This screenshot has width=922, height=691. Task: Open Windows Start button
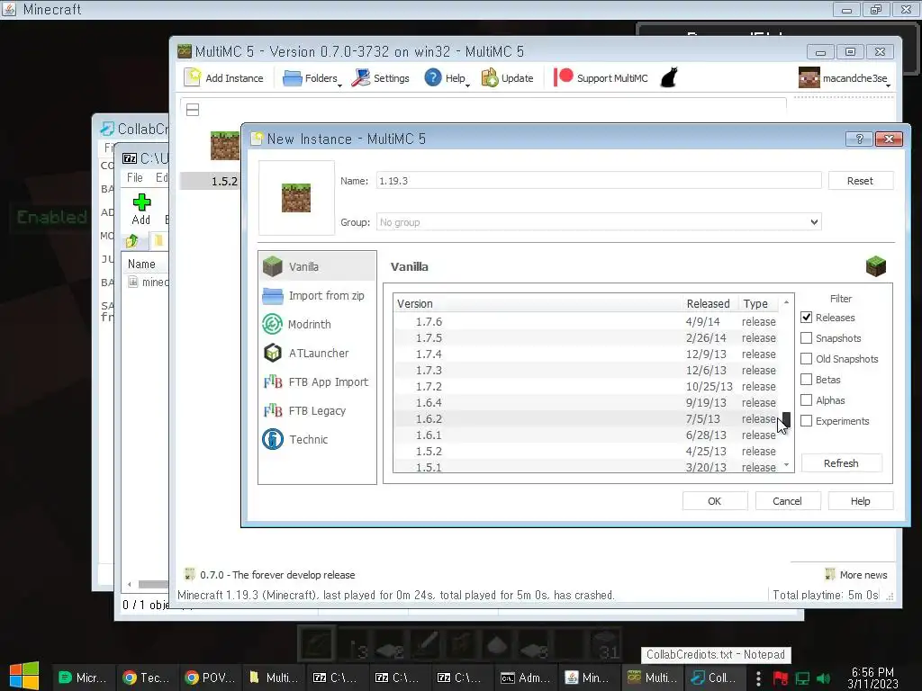coord(24,677)
